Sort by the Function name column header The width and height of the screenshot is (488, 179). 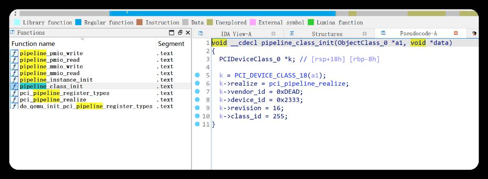pyautogui.click(x=83, y=43)
